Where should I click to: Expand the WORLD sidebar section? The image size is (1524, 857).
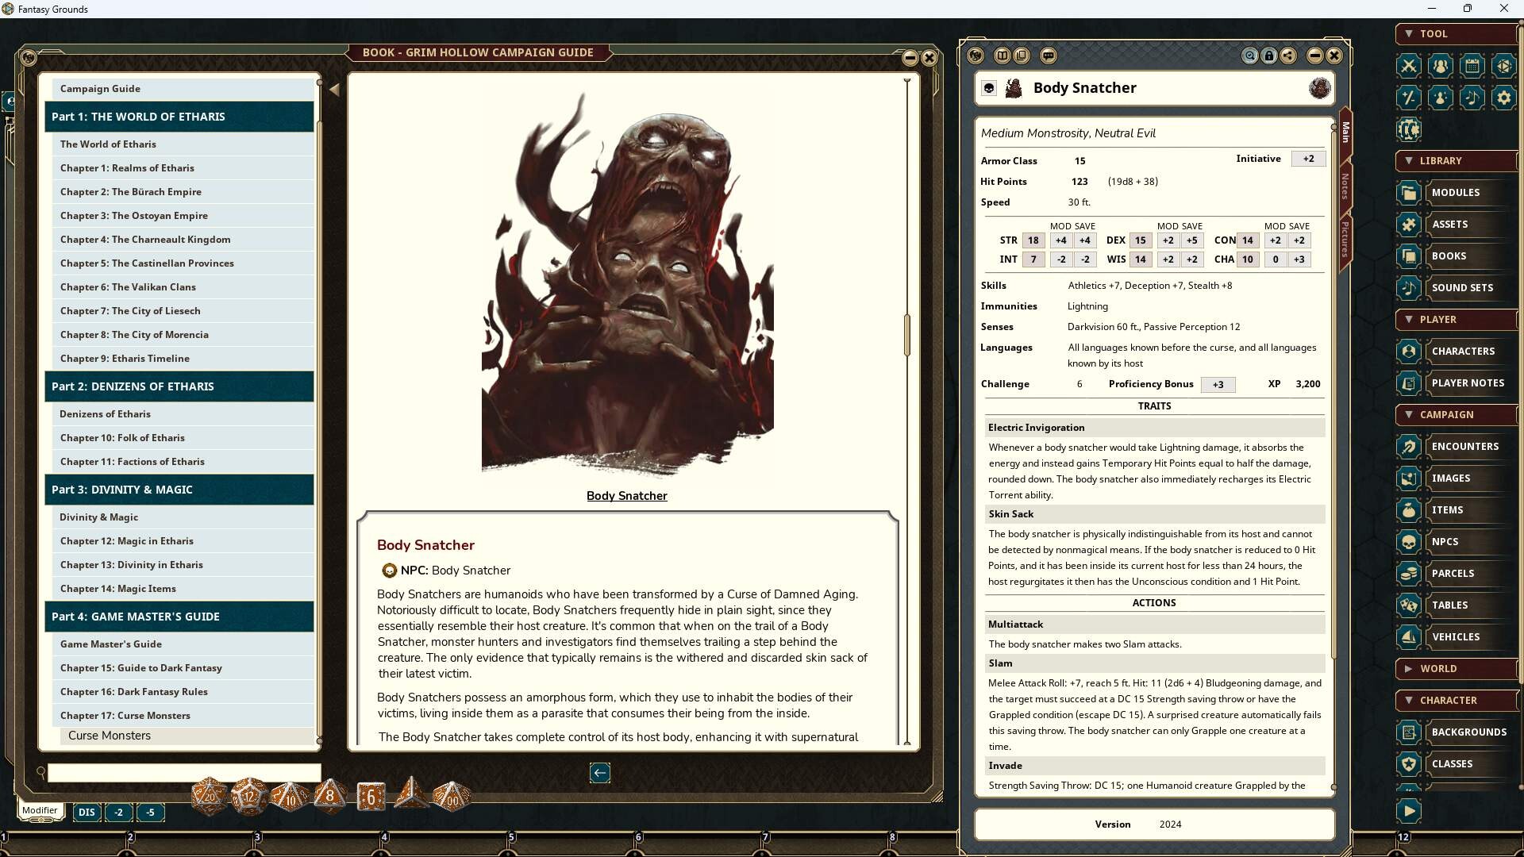(x=1457, y=669)
